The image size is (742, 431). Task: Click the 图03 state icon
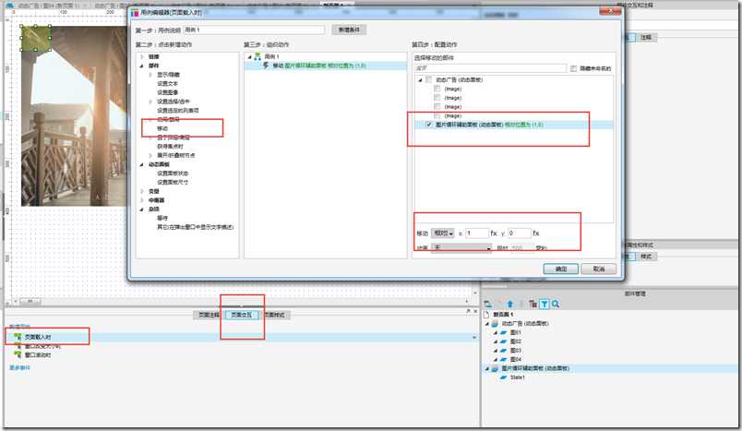coord(504,351)
